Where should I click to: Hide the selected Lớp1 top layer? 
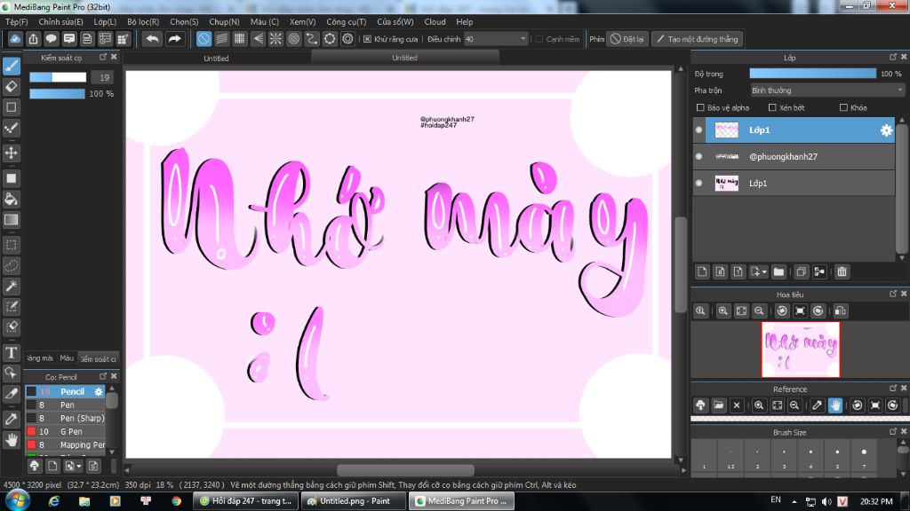tap(698, 130)
